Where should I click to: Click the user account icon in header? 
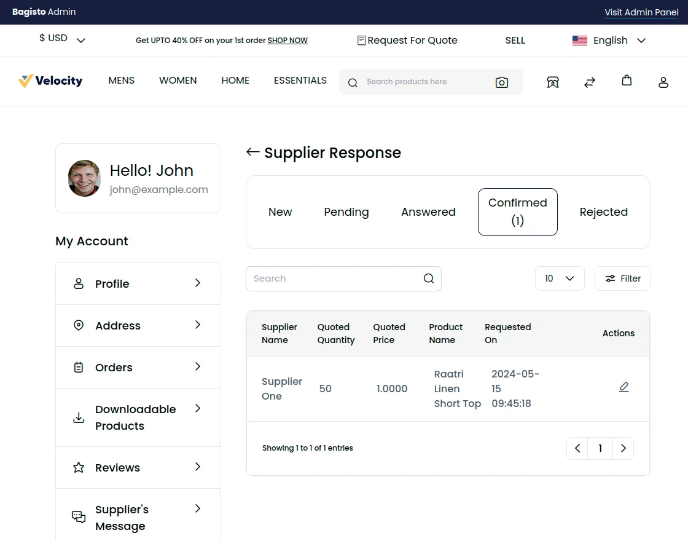click(x=663, y=82)
